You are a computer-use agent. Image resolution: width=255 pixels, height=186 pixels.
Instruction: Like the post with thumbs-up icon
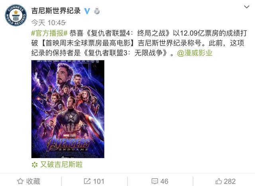click(x=218, y=181)
